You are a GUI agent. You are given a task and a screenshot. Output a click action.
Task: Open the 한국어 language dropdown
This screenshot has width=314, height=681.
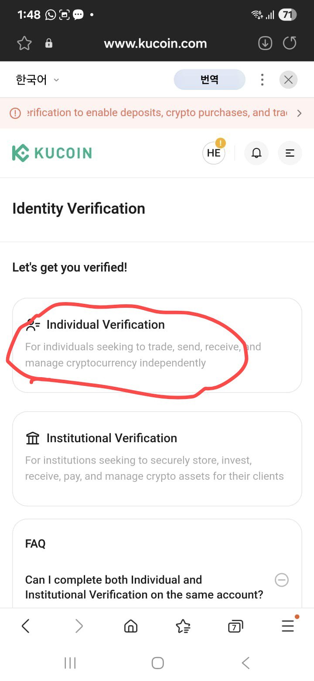tap(38, 80)
